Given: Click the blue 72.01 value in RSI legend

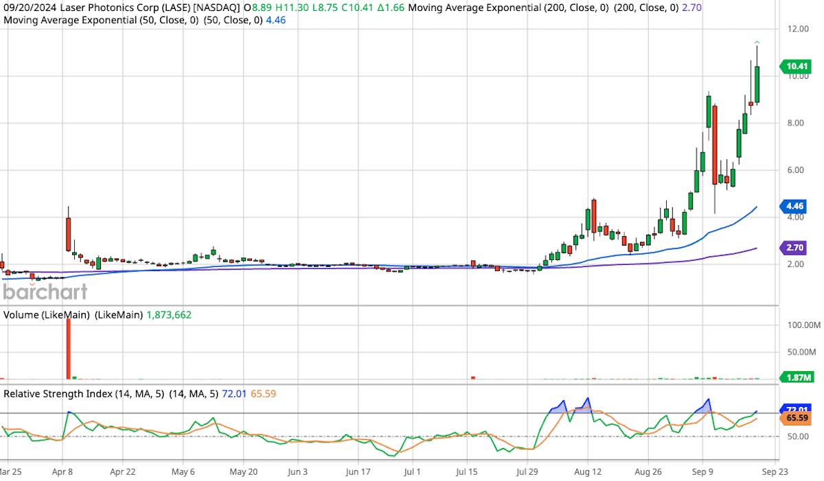Looking at the screenshot, I should point(236,394).
